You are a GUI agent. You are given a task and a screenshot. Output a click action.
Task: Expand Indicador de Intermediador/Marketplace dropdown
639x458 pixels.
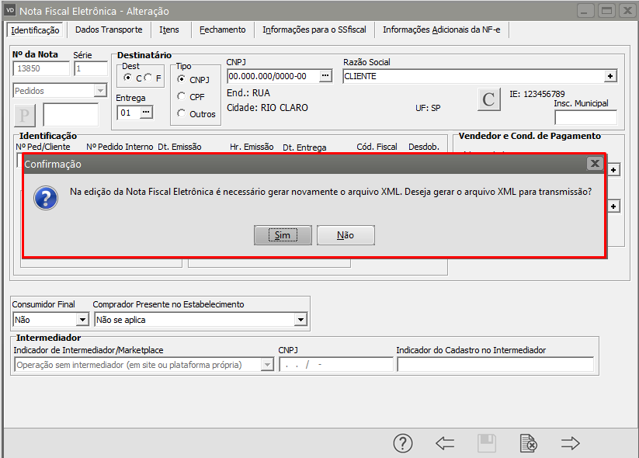coord(267,365)
